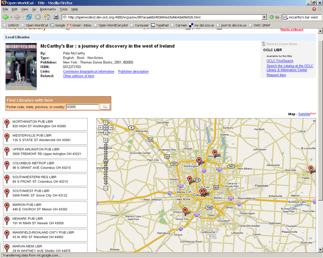
Task: Pan the map down
Action: click(x=106, y=133)
